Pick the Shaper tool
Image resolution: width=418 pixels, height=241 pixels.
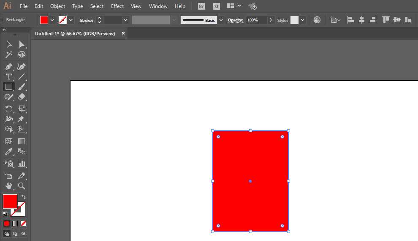9,97
